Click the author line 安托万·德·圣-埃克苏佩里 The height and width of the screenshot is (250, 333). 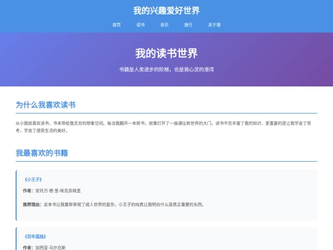click(52, 191)
